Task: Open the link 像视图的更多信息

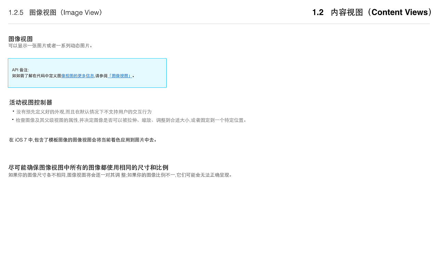Action: tap(78, 76)
